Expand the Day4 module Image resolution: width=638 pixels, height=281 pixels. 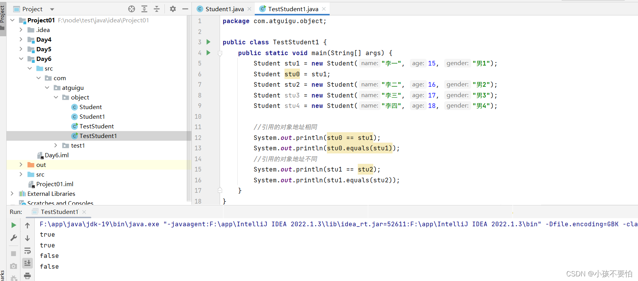tap(21, 39)
